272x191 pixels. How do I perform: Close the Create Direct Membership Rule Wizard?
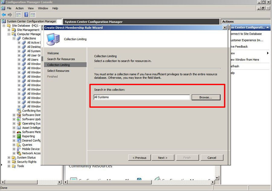225,28
